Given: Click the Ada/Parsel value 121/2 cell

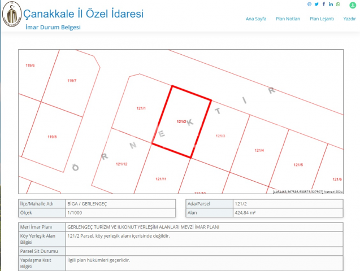Looking at the screenshot, I should [287, 203].
